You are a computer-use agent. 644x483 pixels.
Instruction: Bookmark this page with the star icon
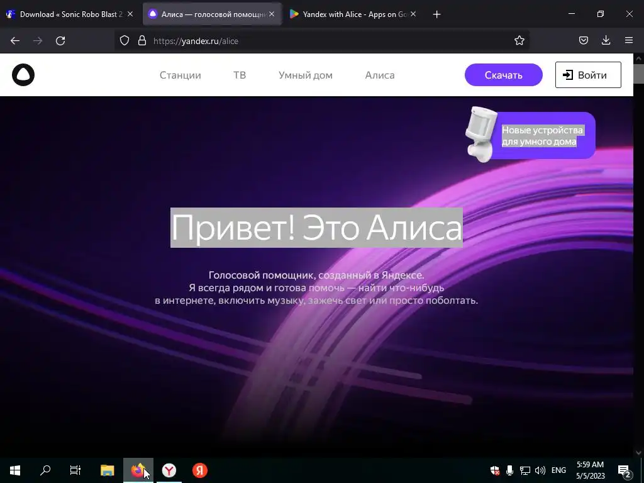(519, 41)
